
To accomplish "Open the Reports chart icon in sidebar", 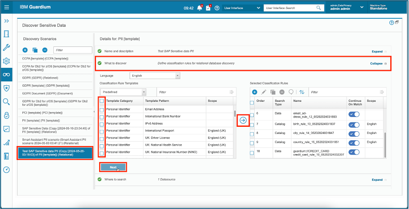I will [x=7, y=142].
